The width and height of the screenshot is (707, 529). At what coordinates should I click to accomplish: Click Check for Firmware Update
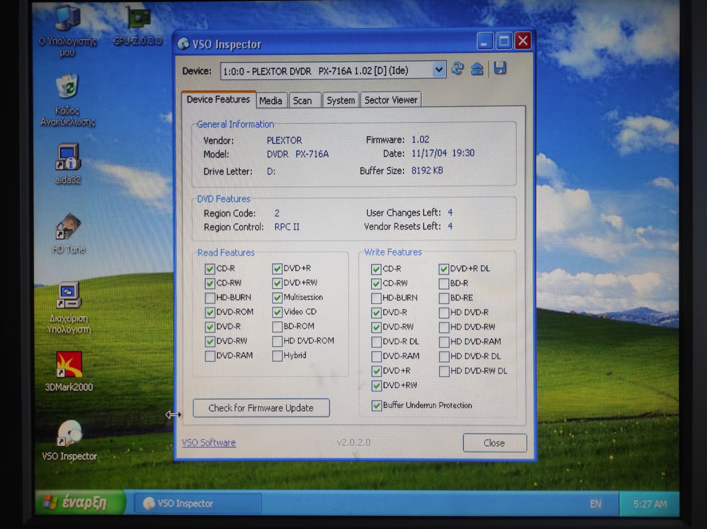(x=261, y=408)
